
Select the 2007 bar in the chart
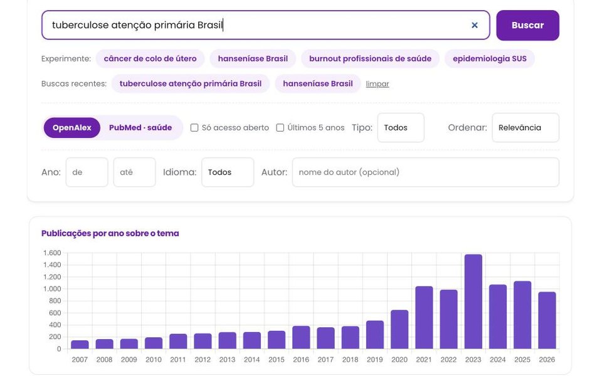80,345
